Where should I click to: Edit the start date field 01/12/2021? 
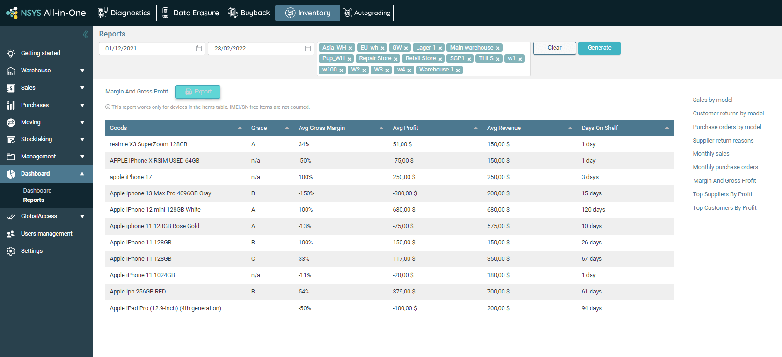click(152, 49)
